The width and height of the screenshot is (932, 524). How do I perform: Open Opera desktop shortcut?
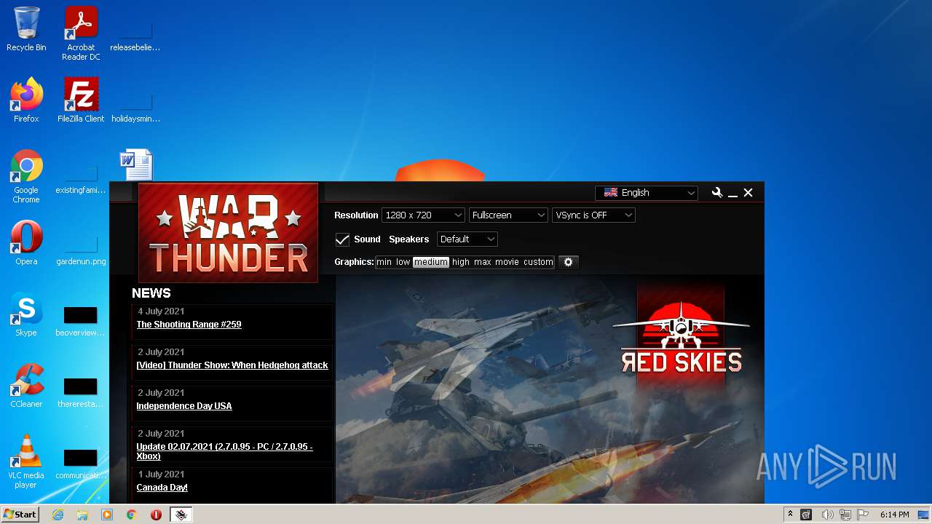[x=26, y=243]
